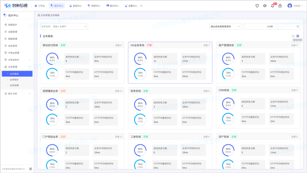Click HTTP平均响应时长 tile in OA业务系统 card
The width and height of the screenshot is (307, 173).
(193, 74)
